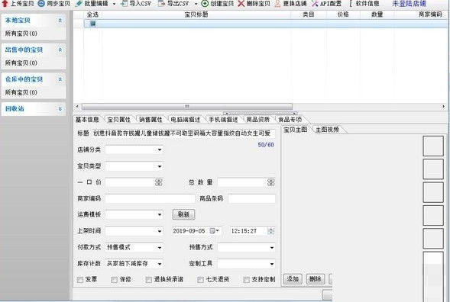Click the 导出CSV export icon

point(161,4)
